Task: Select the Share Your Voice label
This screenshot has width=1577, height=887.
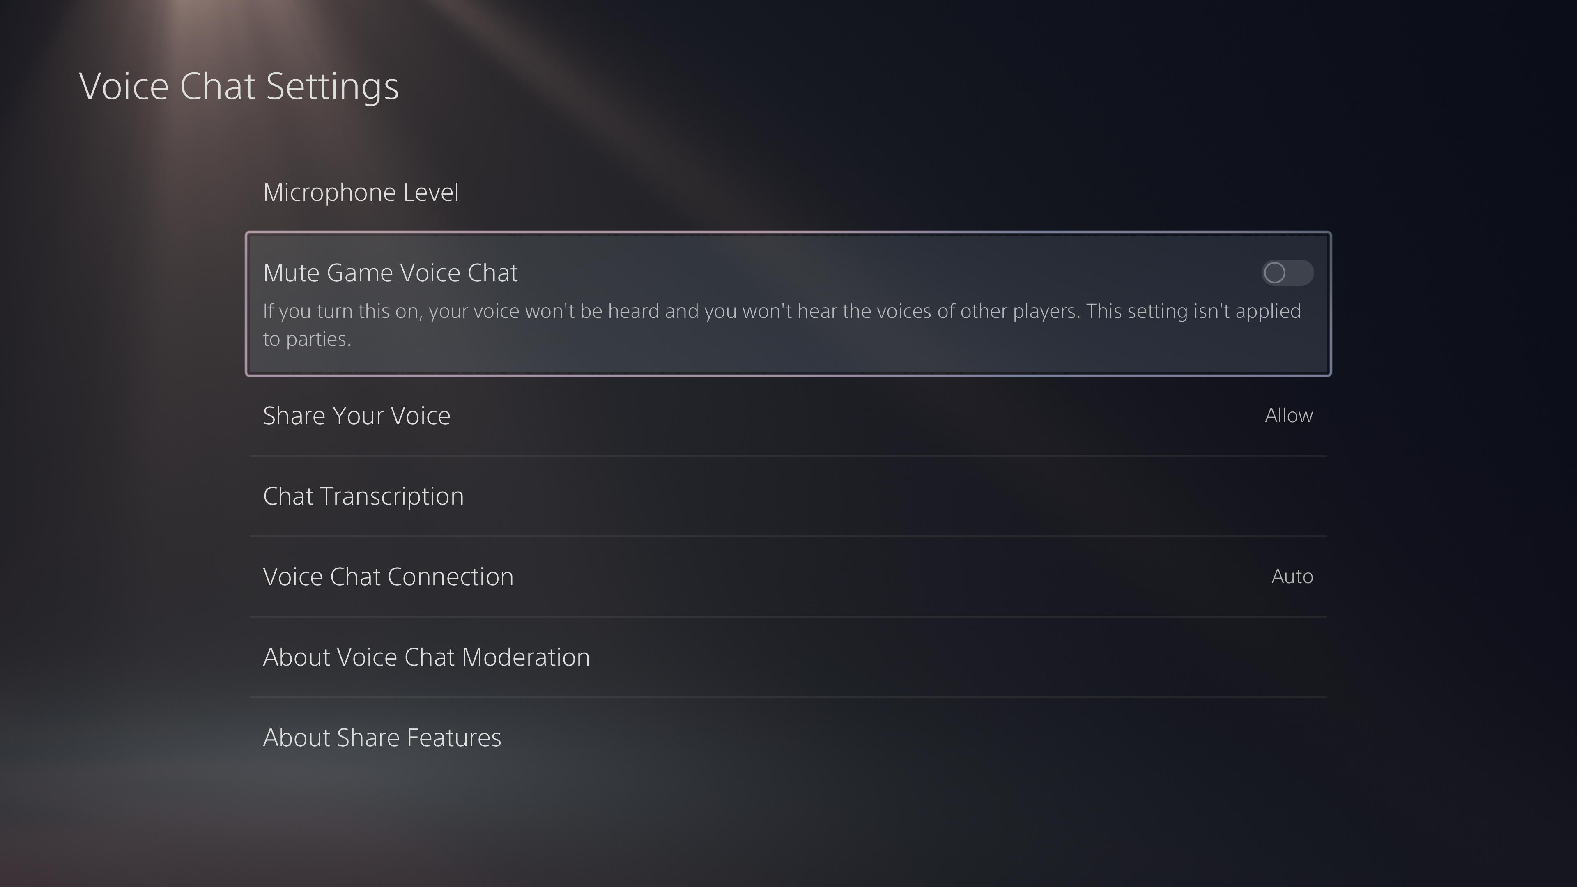Action: [x=356, y=416]
